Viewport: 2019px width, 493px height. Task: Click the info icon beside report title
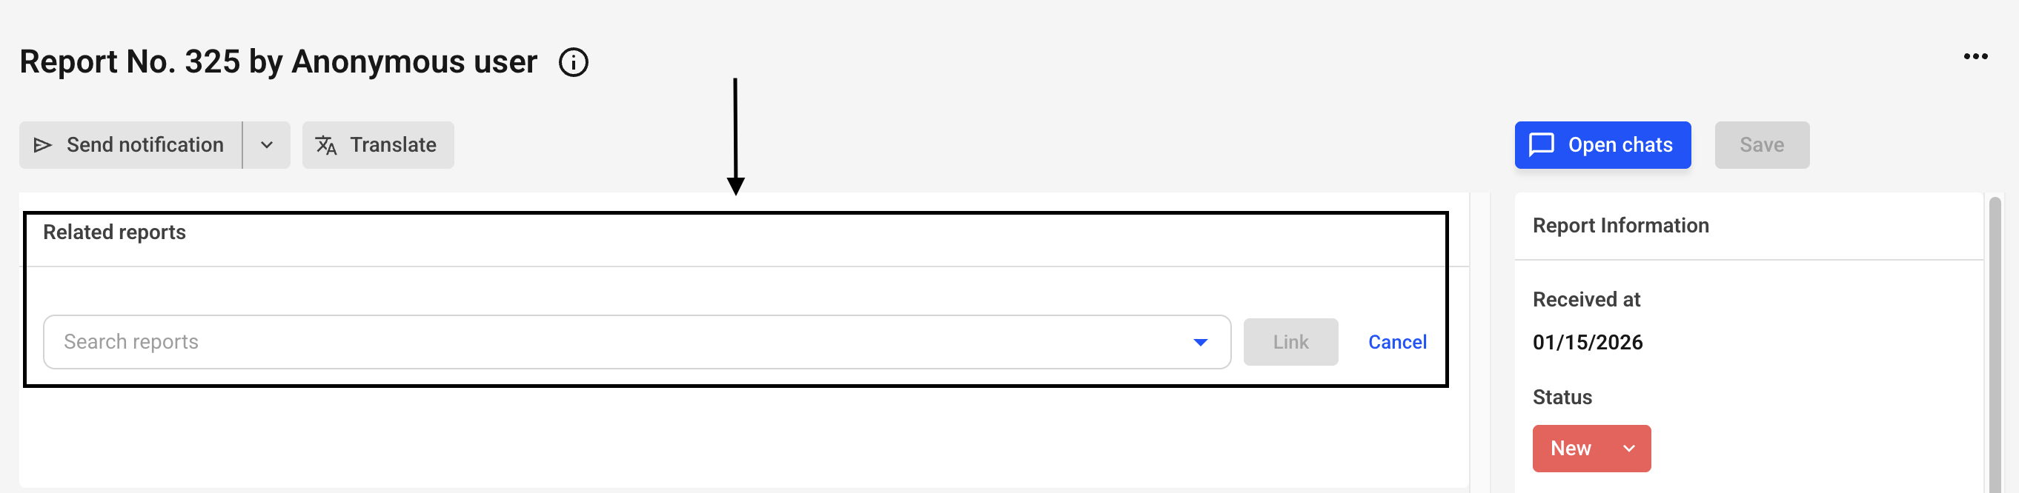tap(573, 63)
